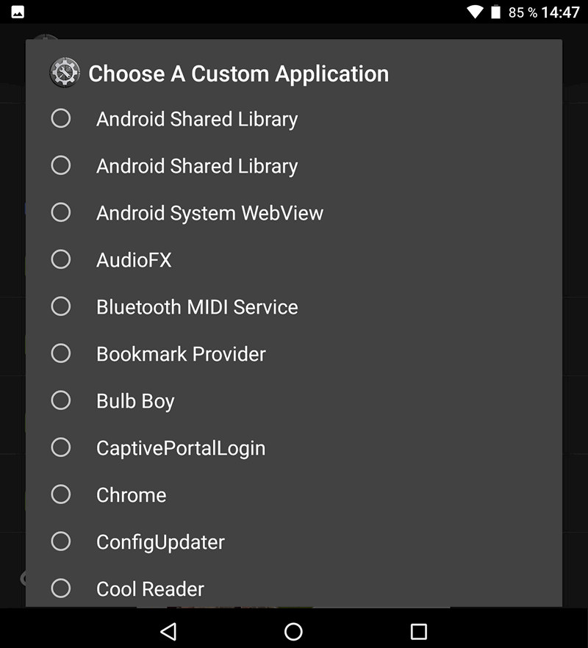The image size is (588, 648).
Task: Select the Bulb Boy application
Action: coord(293,400)
